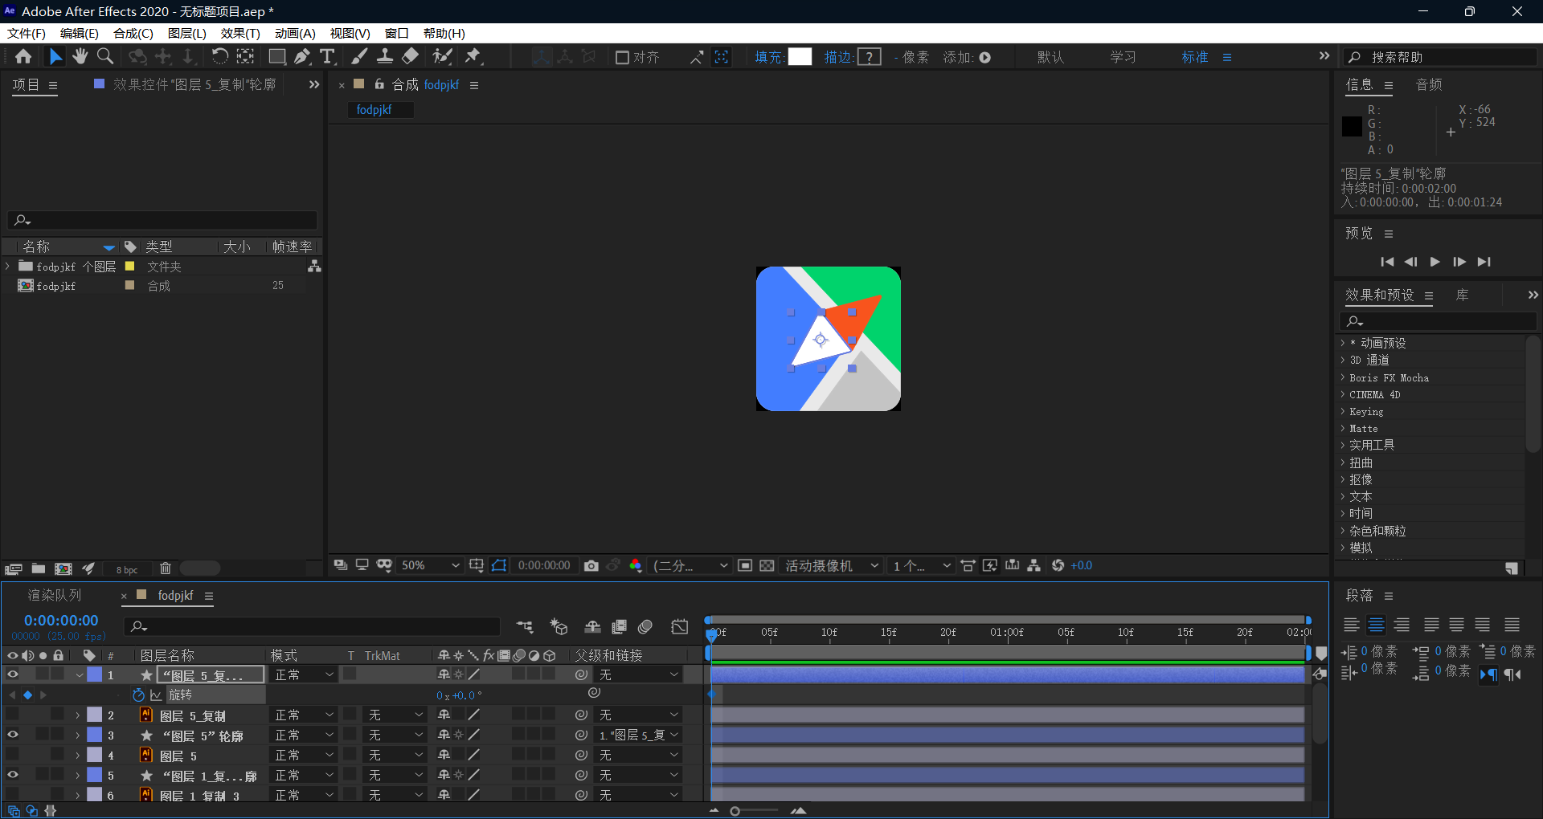Click the white fill color swatch
The width and height of the screenshot is (1543, 819).
point(800,57)
